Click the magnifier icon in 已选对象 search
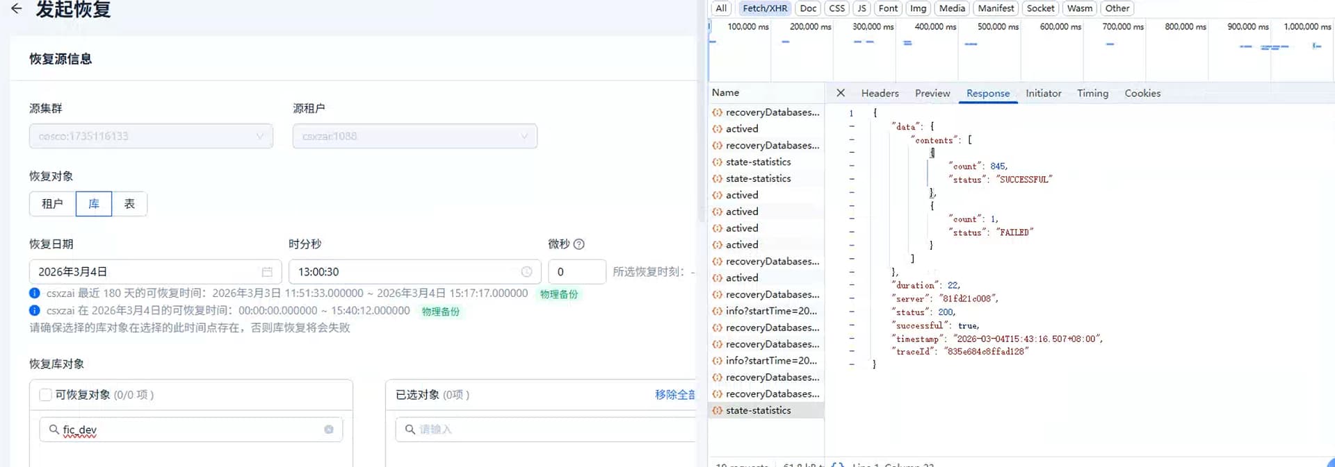 tap(410, 430)
